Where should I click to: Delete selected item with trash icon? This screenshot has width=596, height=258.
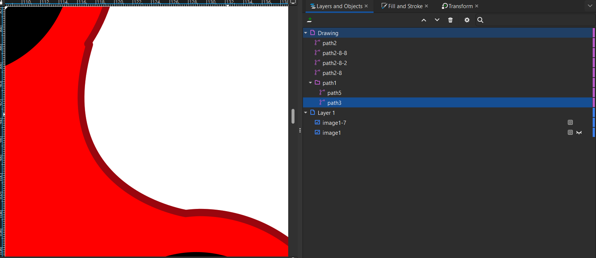tap(450, 20)
